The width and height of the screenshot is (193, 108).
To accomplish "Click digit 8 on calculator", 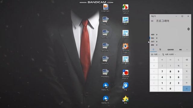I will click(x=170, y=71).
